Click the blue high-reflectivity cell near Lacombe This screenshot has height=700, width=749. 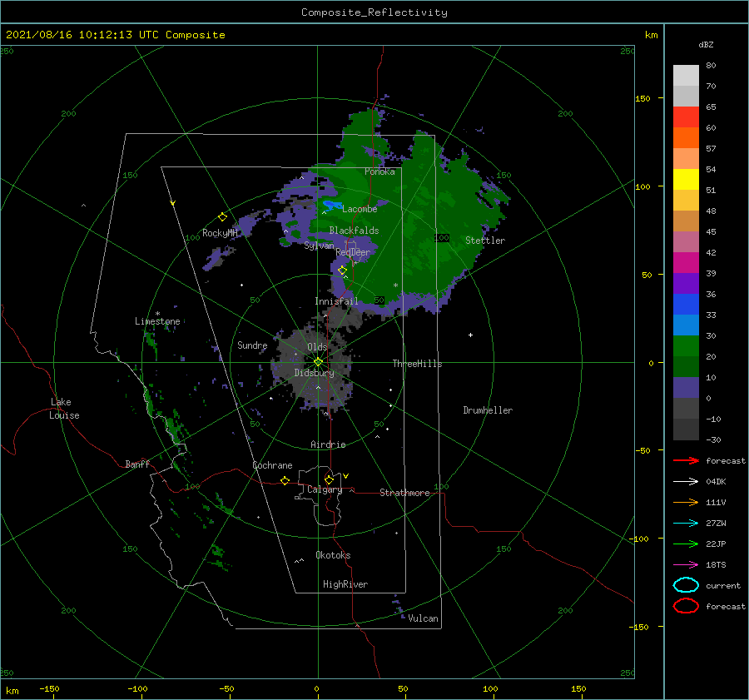pos(332,206)
